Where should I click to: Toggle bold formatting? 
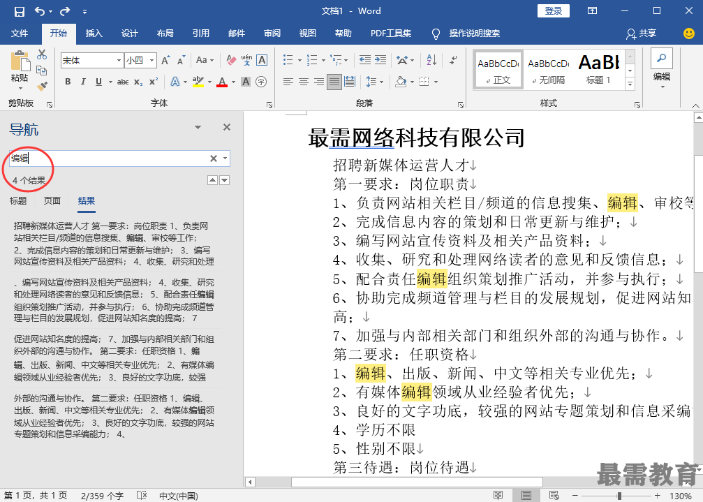68,82
